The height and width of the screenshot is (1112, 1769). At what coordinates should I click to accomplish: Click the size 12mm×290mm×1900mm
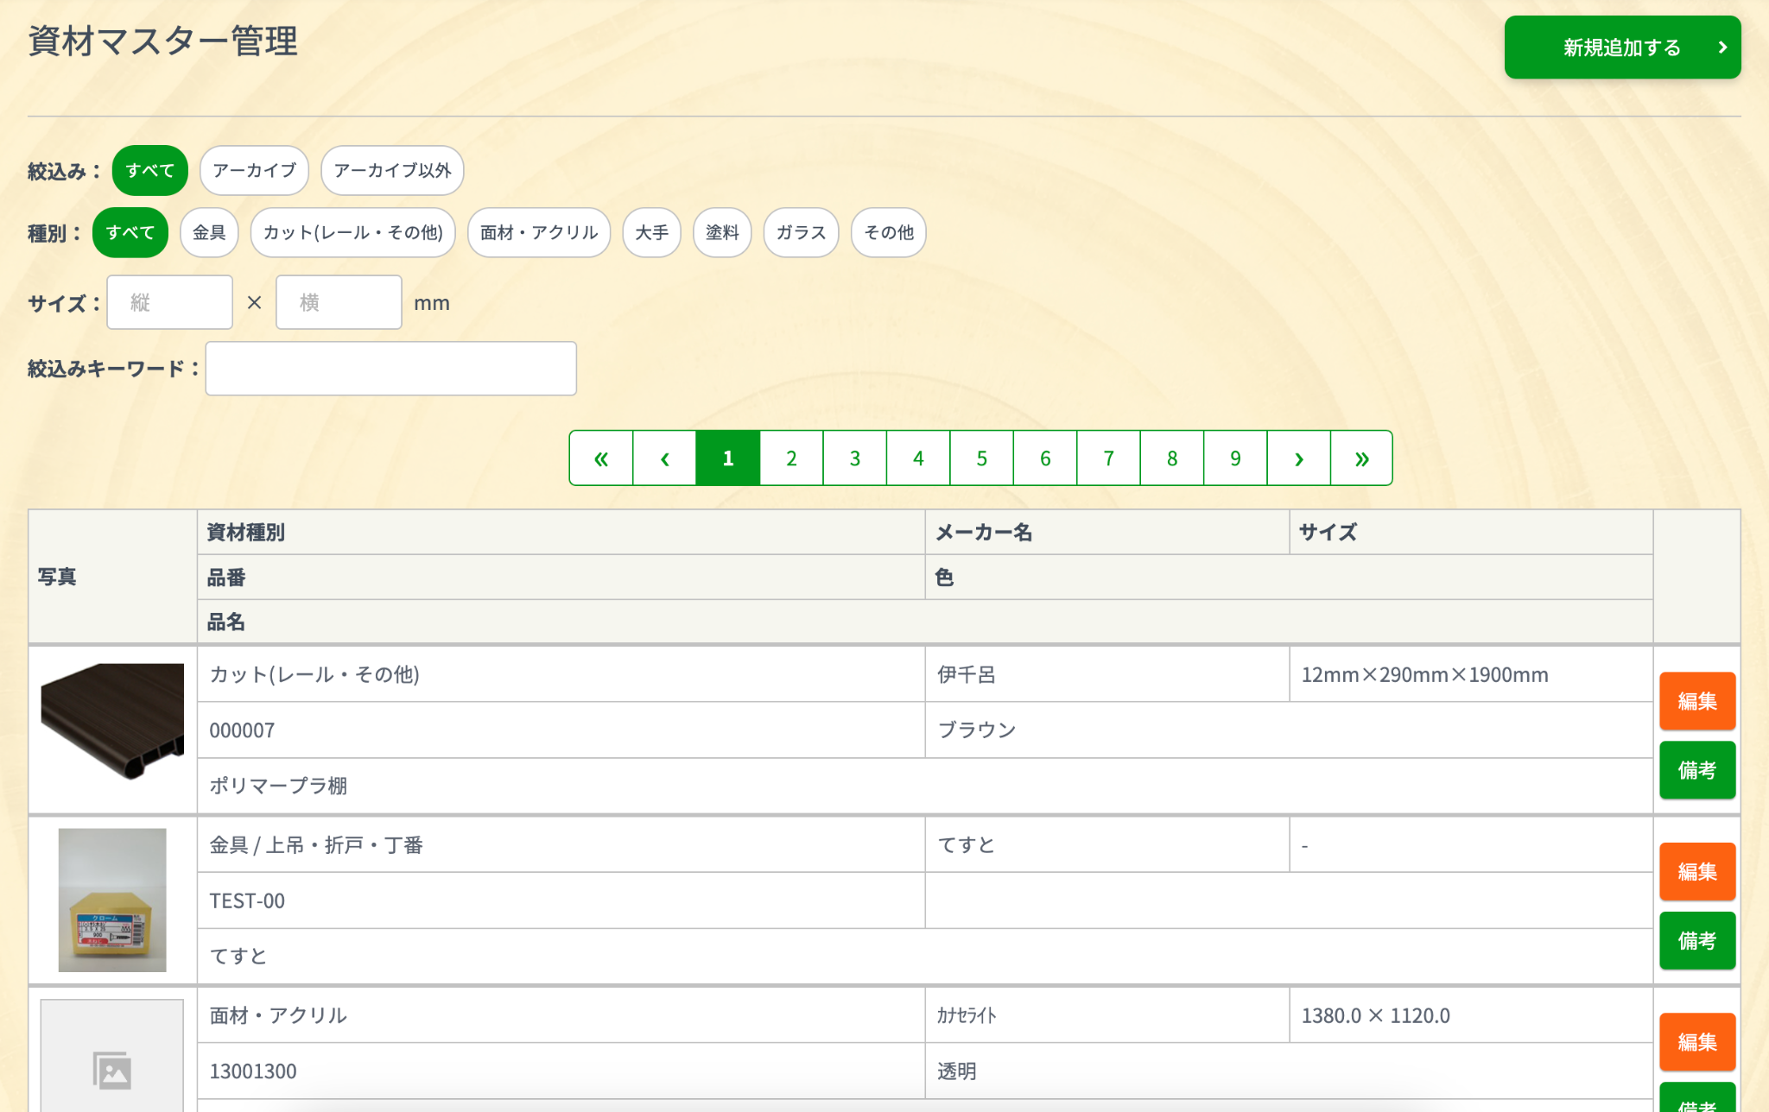tap(1424, 674)
